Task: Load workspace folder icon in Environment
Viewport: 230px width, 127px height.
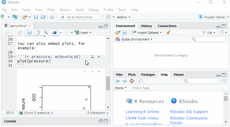Action: (118, 32)
